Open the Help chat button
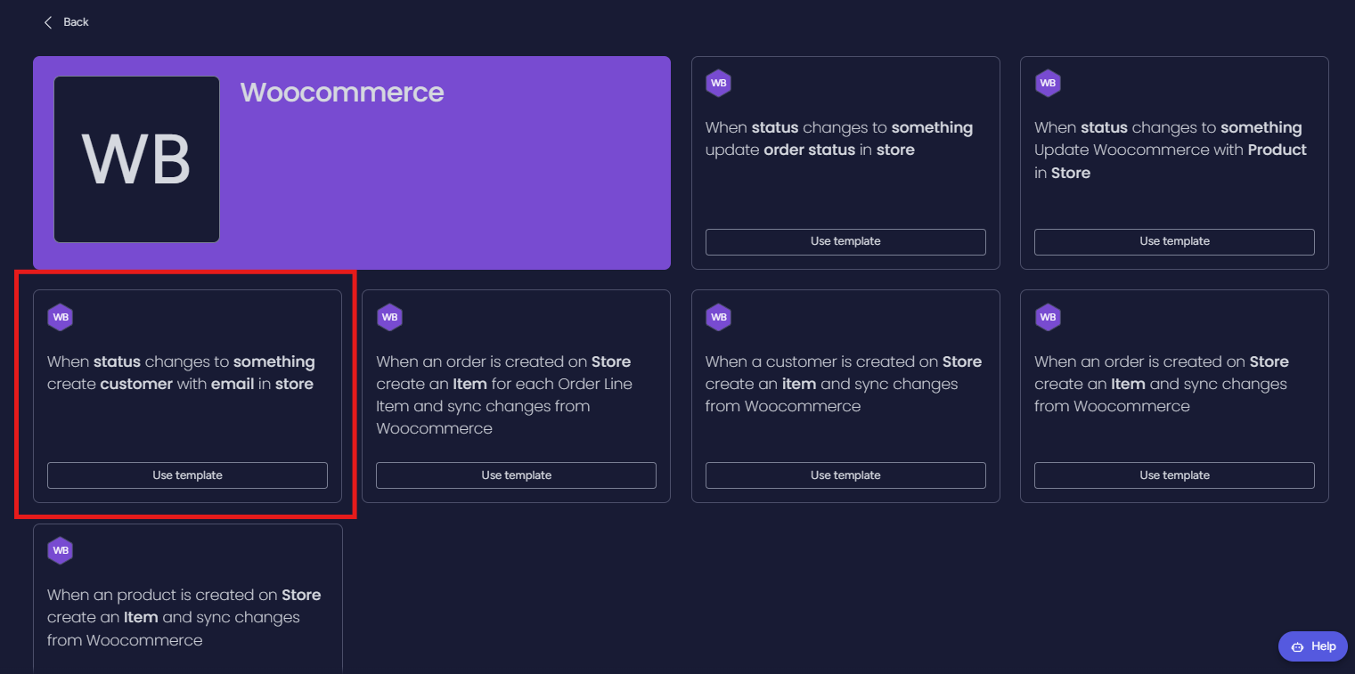This screenshot has width=1355, height=674. pos(1313,646)
